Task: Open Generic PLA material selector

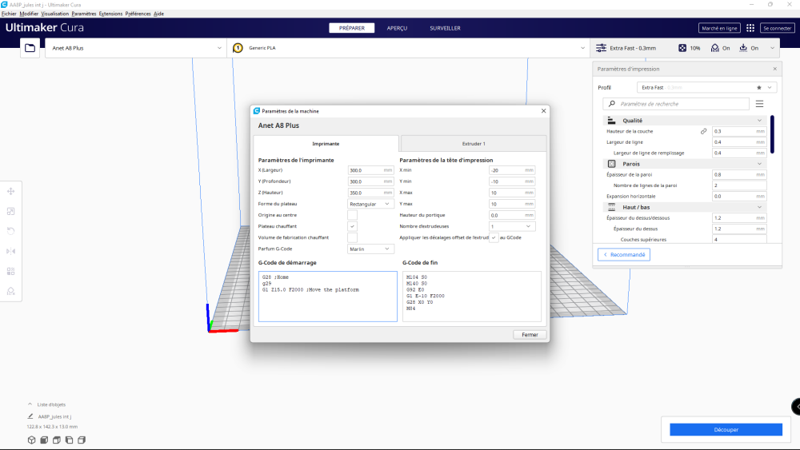Action: pos(409,48)
